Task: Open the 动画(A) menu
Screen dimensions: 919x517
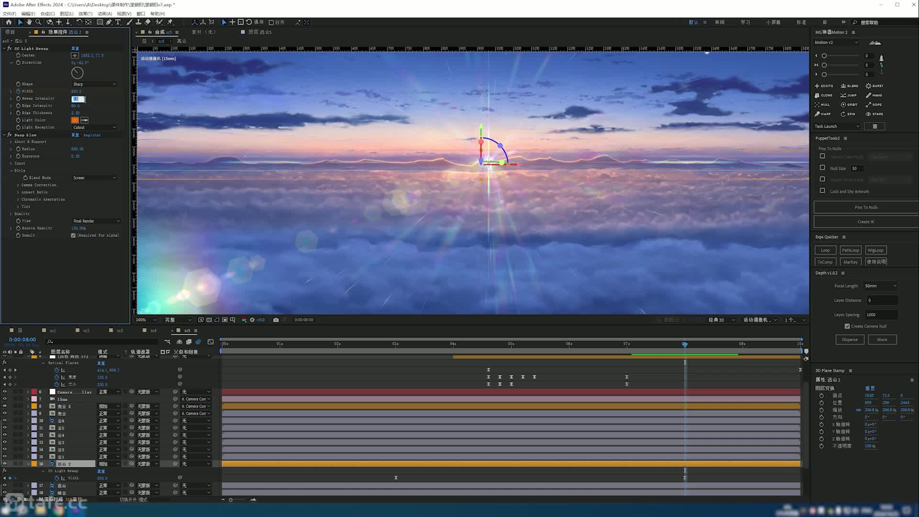Action: [104, 14]
